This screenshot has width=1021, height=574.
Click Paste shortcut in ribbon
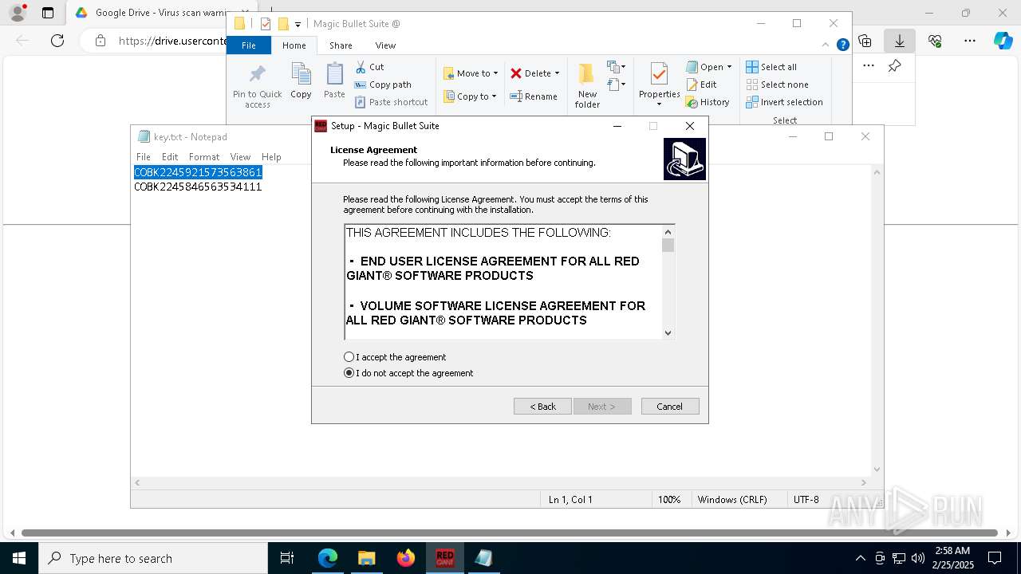pyautogui.click(x=392, y=102)
